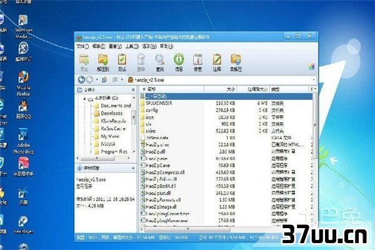Open the 编辑(E) menu
375x250 pixels.
(x=99, y=46)
